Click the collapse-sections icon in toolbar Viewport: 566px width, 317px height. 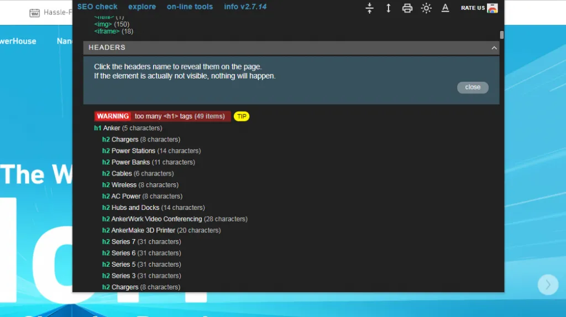369,8
